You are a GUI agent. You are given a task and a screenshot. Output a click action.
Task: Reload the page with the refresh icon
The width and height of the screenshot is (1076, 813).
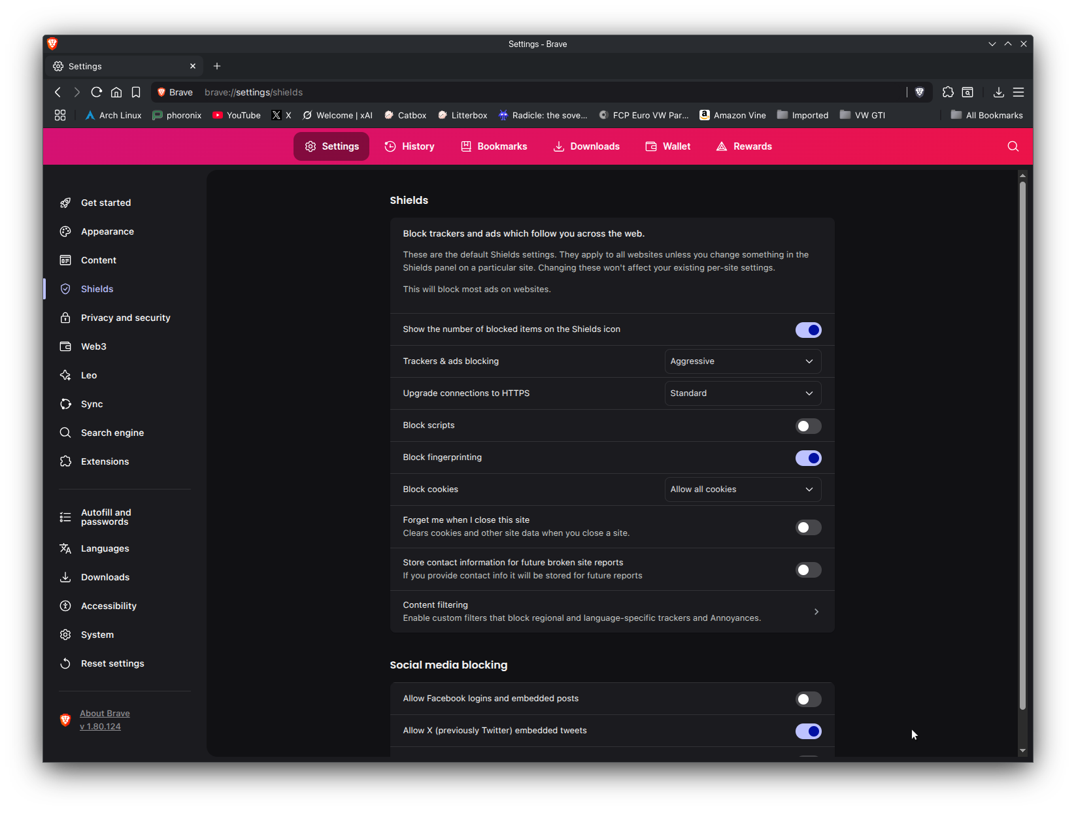point(97,92)
